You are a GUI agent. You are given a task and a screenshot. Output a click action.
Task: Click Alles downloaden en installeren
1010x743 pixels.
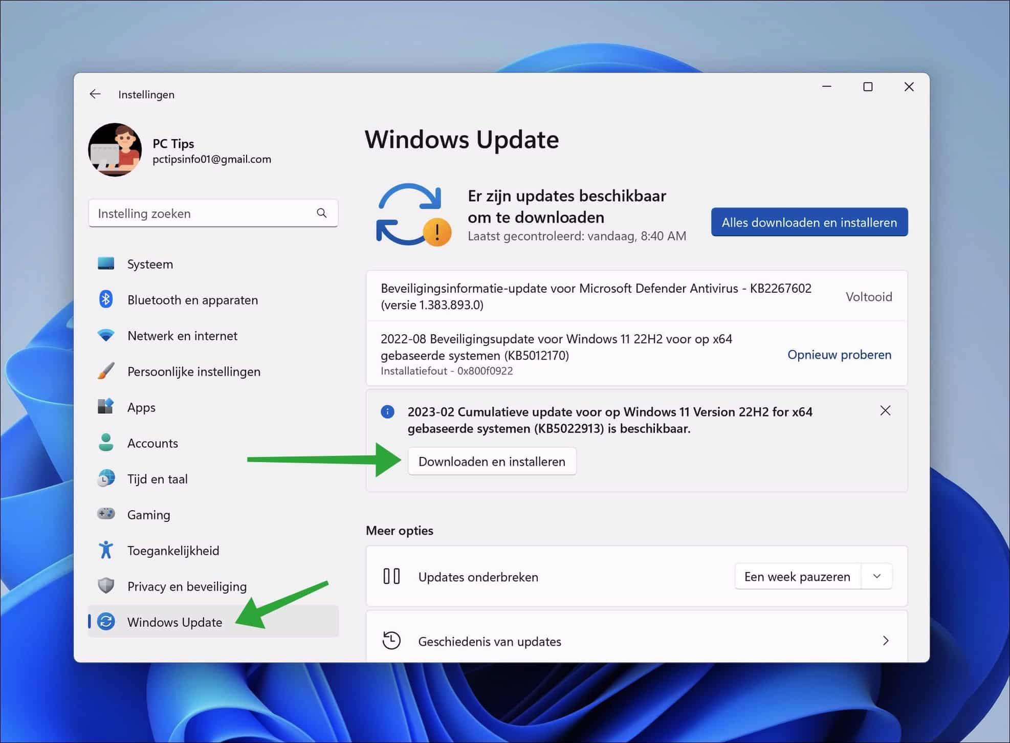click(809, 222)
